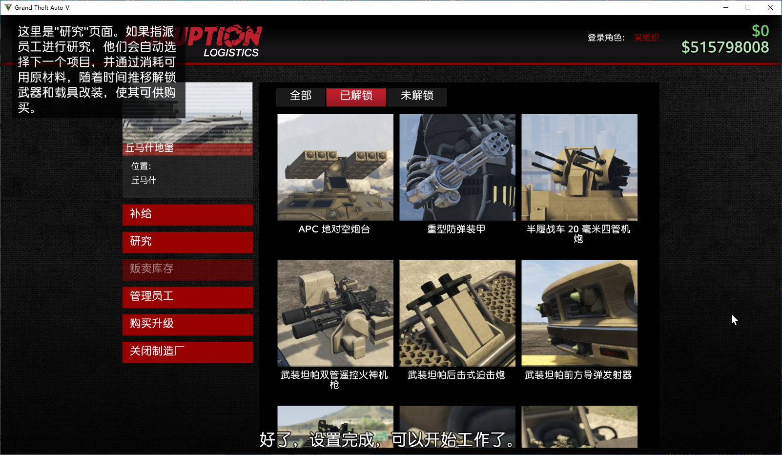Click the 位置: 丘马什 location text
This screenshot has width=782, height=455.
pos(144,173)
